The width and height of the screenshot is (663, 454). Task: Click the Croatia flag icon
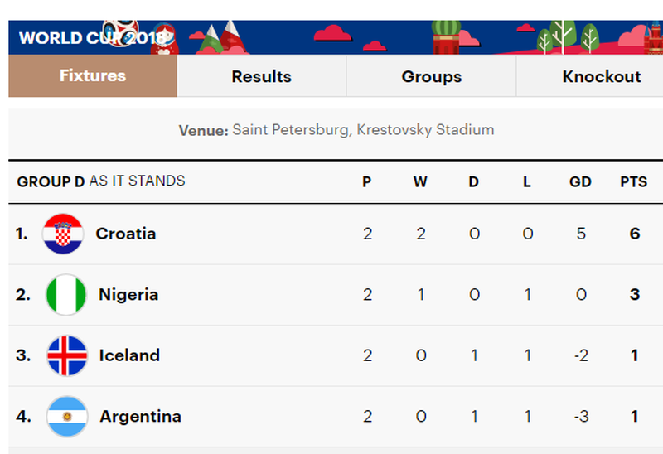[x=64, y=234]
